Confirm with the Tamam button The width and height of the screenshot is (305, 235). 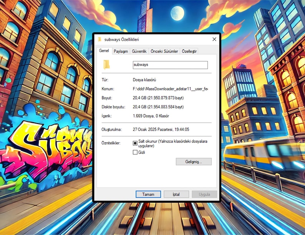[x=148, y=194]
